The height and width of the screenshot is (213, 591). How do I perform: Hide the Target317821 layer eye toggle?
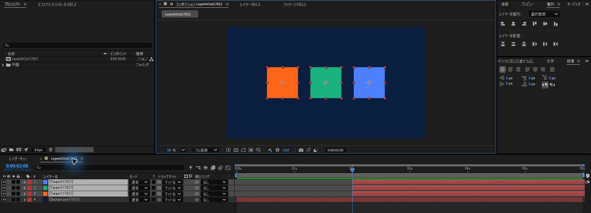coord(4,182)
